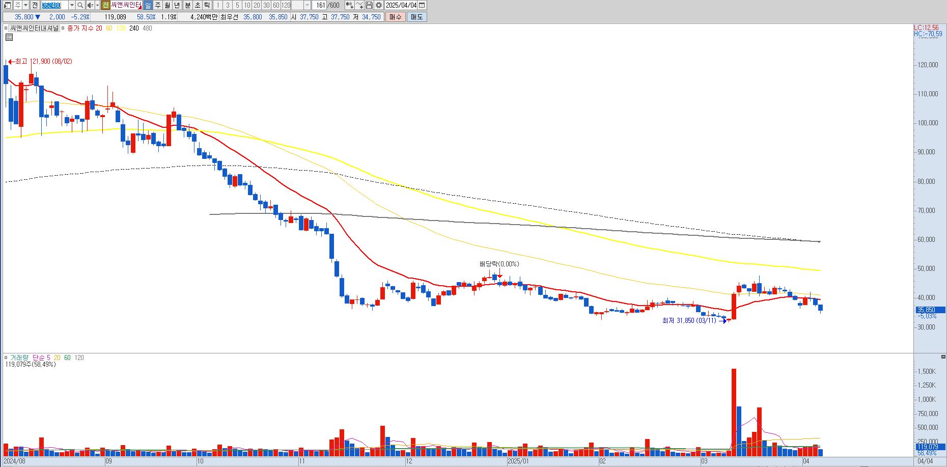The image size is (947, 467).
Task: Click the add indicator line icon
Action: point(359,5)
